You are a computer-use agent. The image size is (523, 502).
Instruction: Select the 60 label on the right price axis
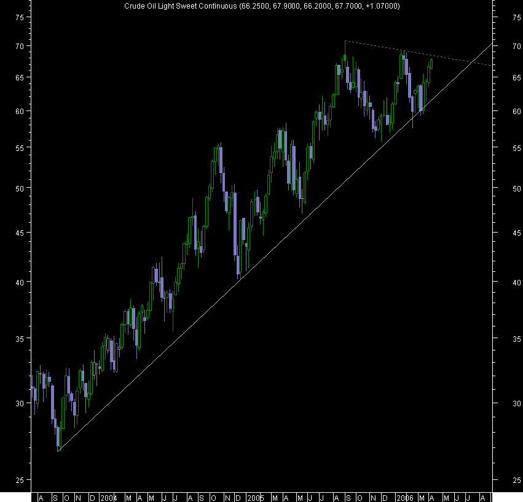(x=517, y=112)
